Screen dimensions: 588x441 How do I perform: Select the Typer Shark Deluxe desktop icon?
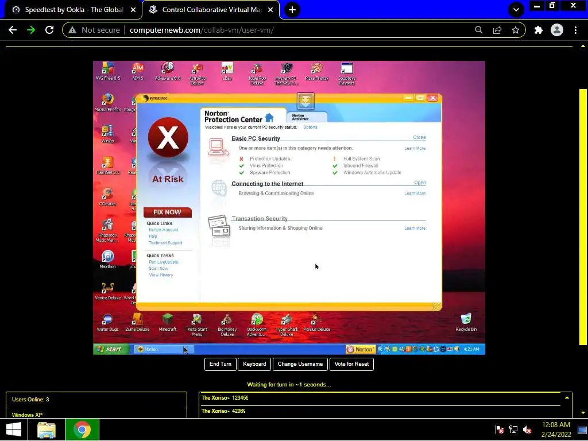(287, 325)
